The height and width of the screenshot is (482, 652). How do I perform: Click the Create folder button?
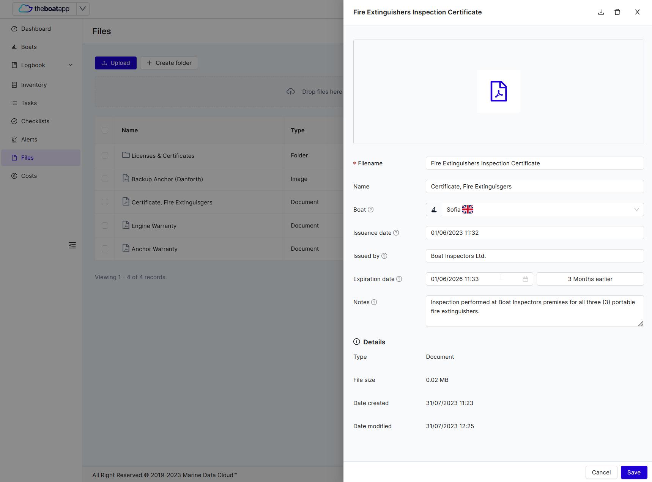tap(169, 63)
